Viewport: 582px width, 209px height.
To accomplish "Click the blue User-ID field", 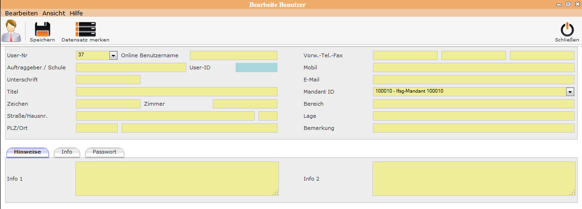I will point(256,67).
